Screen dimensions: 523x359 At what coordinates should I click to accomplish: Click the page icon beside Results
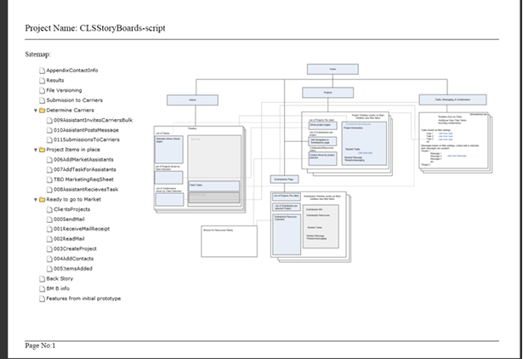point(41,81)
